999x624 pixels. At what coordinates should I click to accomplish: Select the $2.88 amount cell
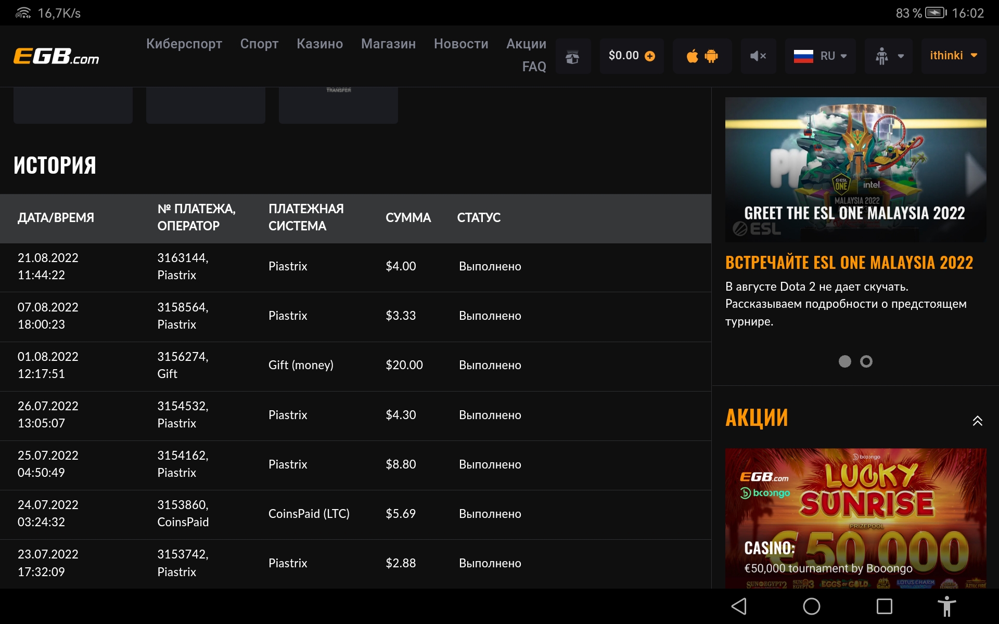tap(401, 563)
